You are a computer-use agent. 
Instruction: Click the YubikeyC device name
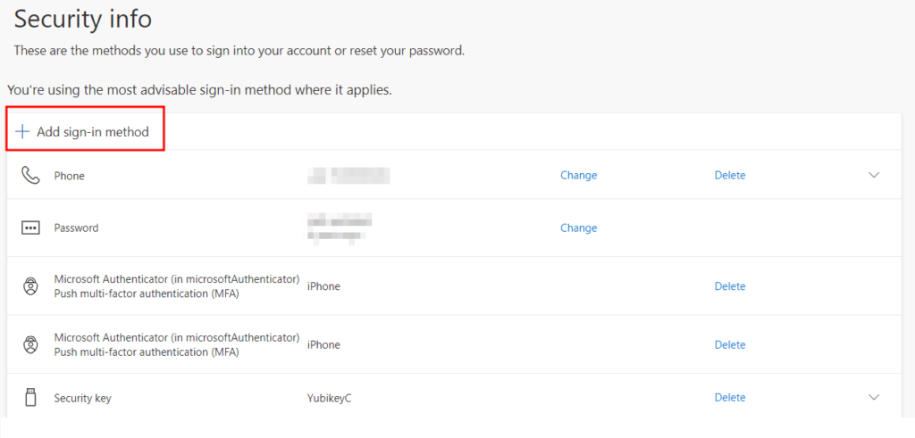pyautogui.click(x=329, y=398)
